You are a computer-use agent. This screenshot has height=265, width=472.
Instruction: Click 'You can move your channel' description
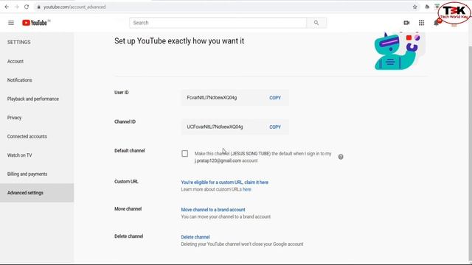pos(226,217)
